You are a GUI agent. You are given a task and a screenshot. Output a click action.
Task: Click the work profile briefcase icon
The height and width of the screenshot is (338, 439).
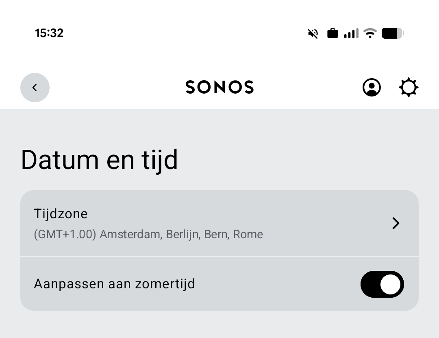click(x=332, y=33)
